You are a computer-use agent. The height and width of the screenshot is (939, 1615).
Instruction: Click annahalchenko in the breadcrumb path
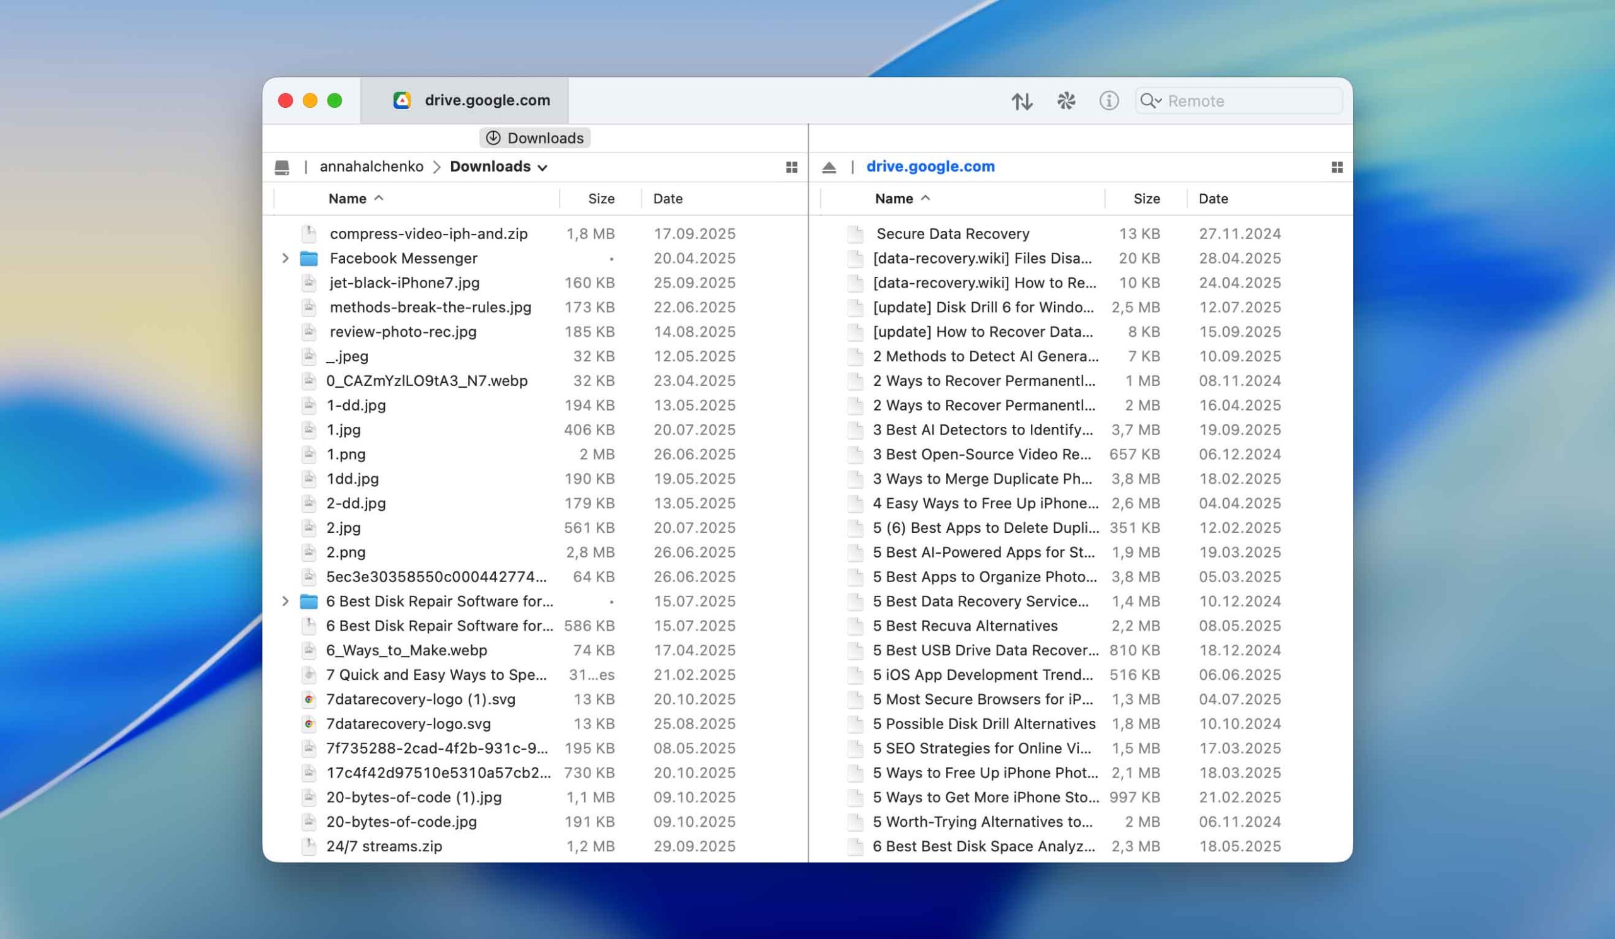tap(371, 166)
